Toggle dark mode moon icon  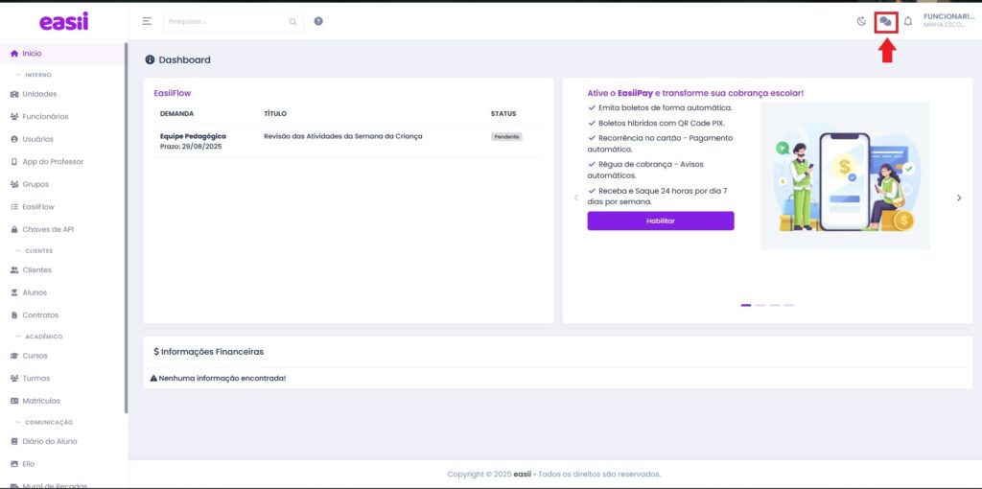point(861,21)
